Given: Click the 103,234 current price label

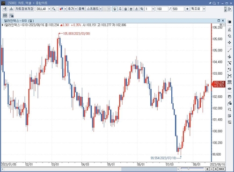Looking at the screenshot, I should (219, 84).
